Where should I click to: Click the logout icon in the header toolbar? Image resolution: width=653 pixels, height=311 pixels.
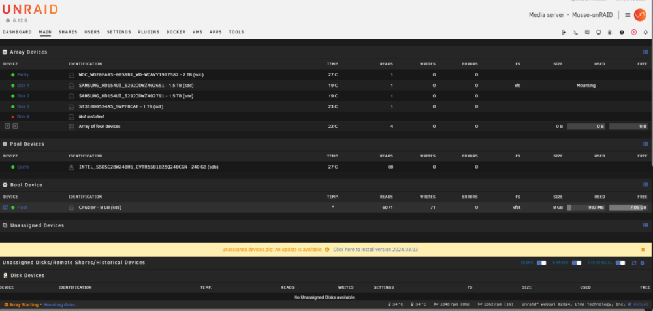click(x=564, y=32)
